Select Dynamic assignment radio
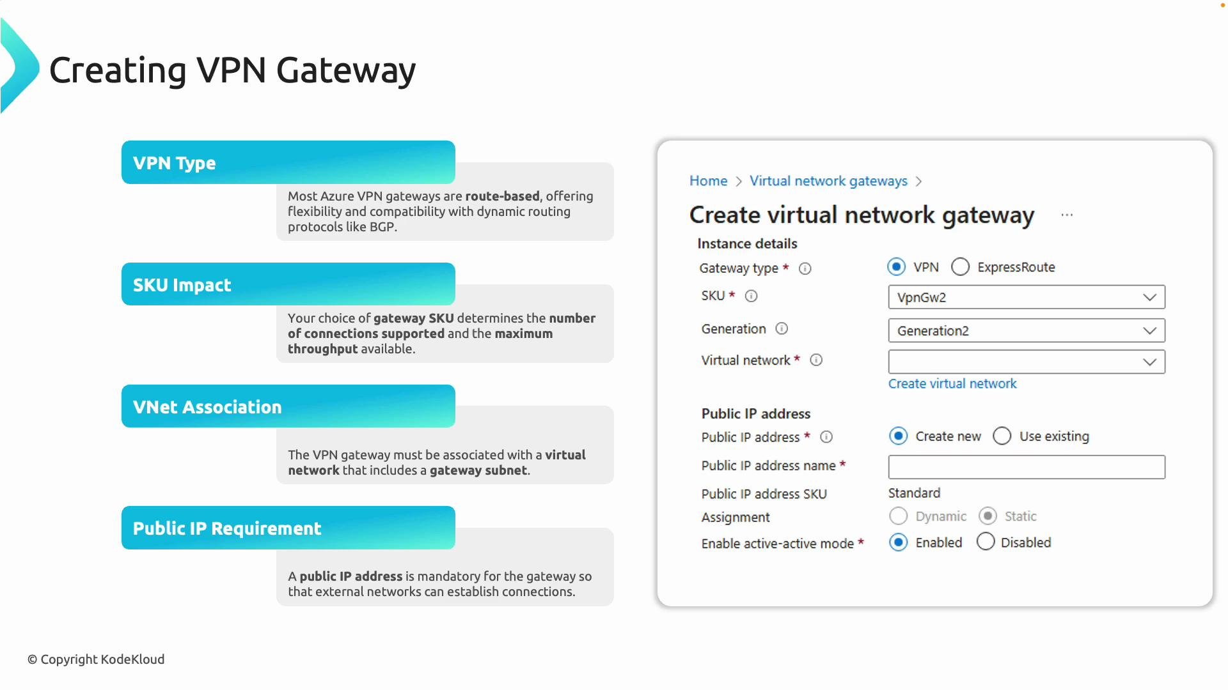 [899, 516]
